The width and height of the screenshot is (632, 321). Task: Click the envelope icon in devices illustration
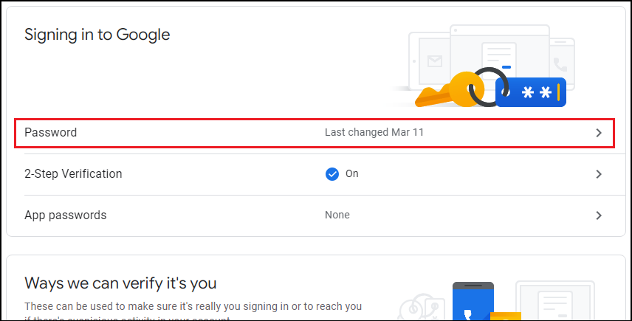[x=436, y=62]
